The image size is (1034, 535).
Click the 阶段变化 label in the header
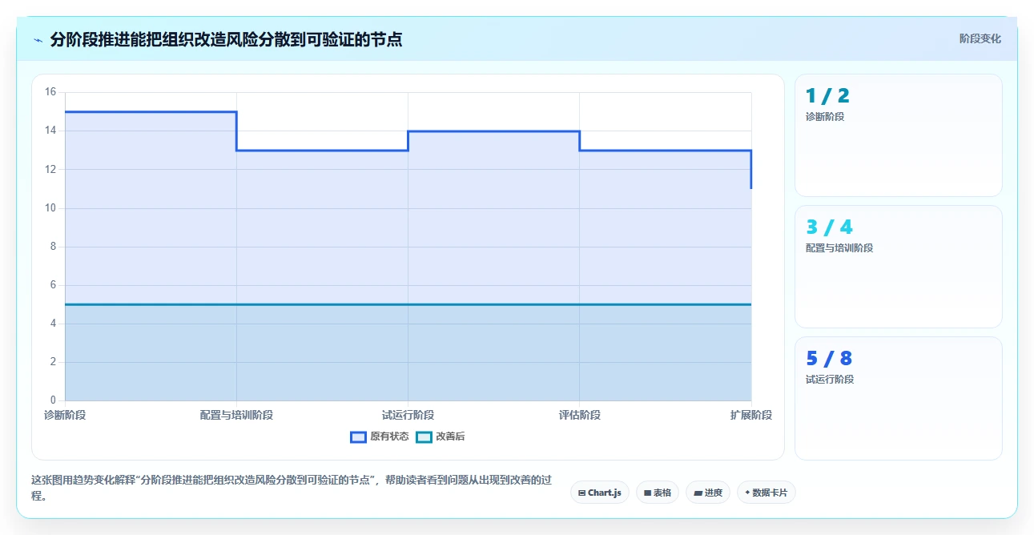coord(980,38)
